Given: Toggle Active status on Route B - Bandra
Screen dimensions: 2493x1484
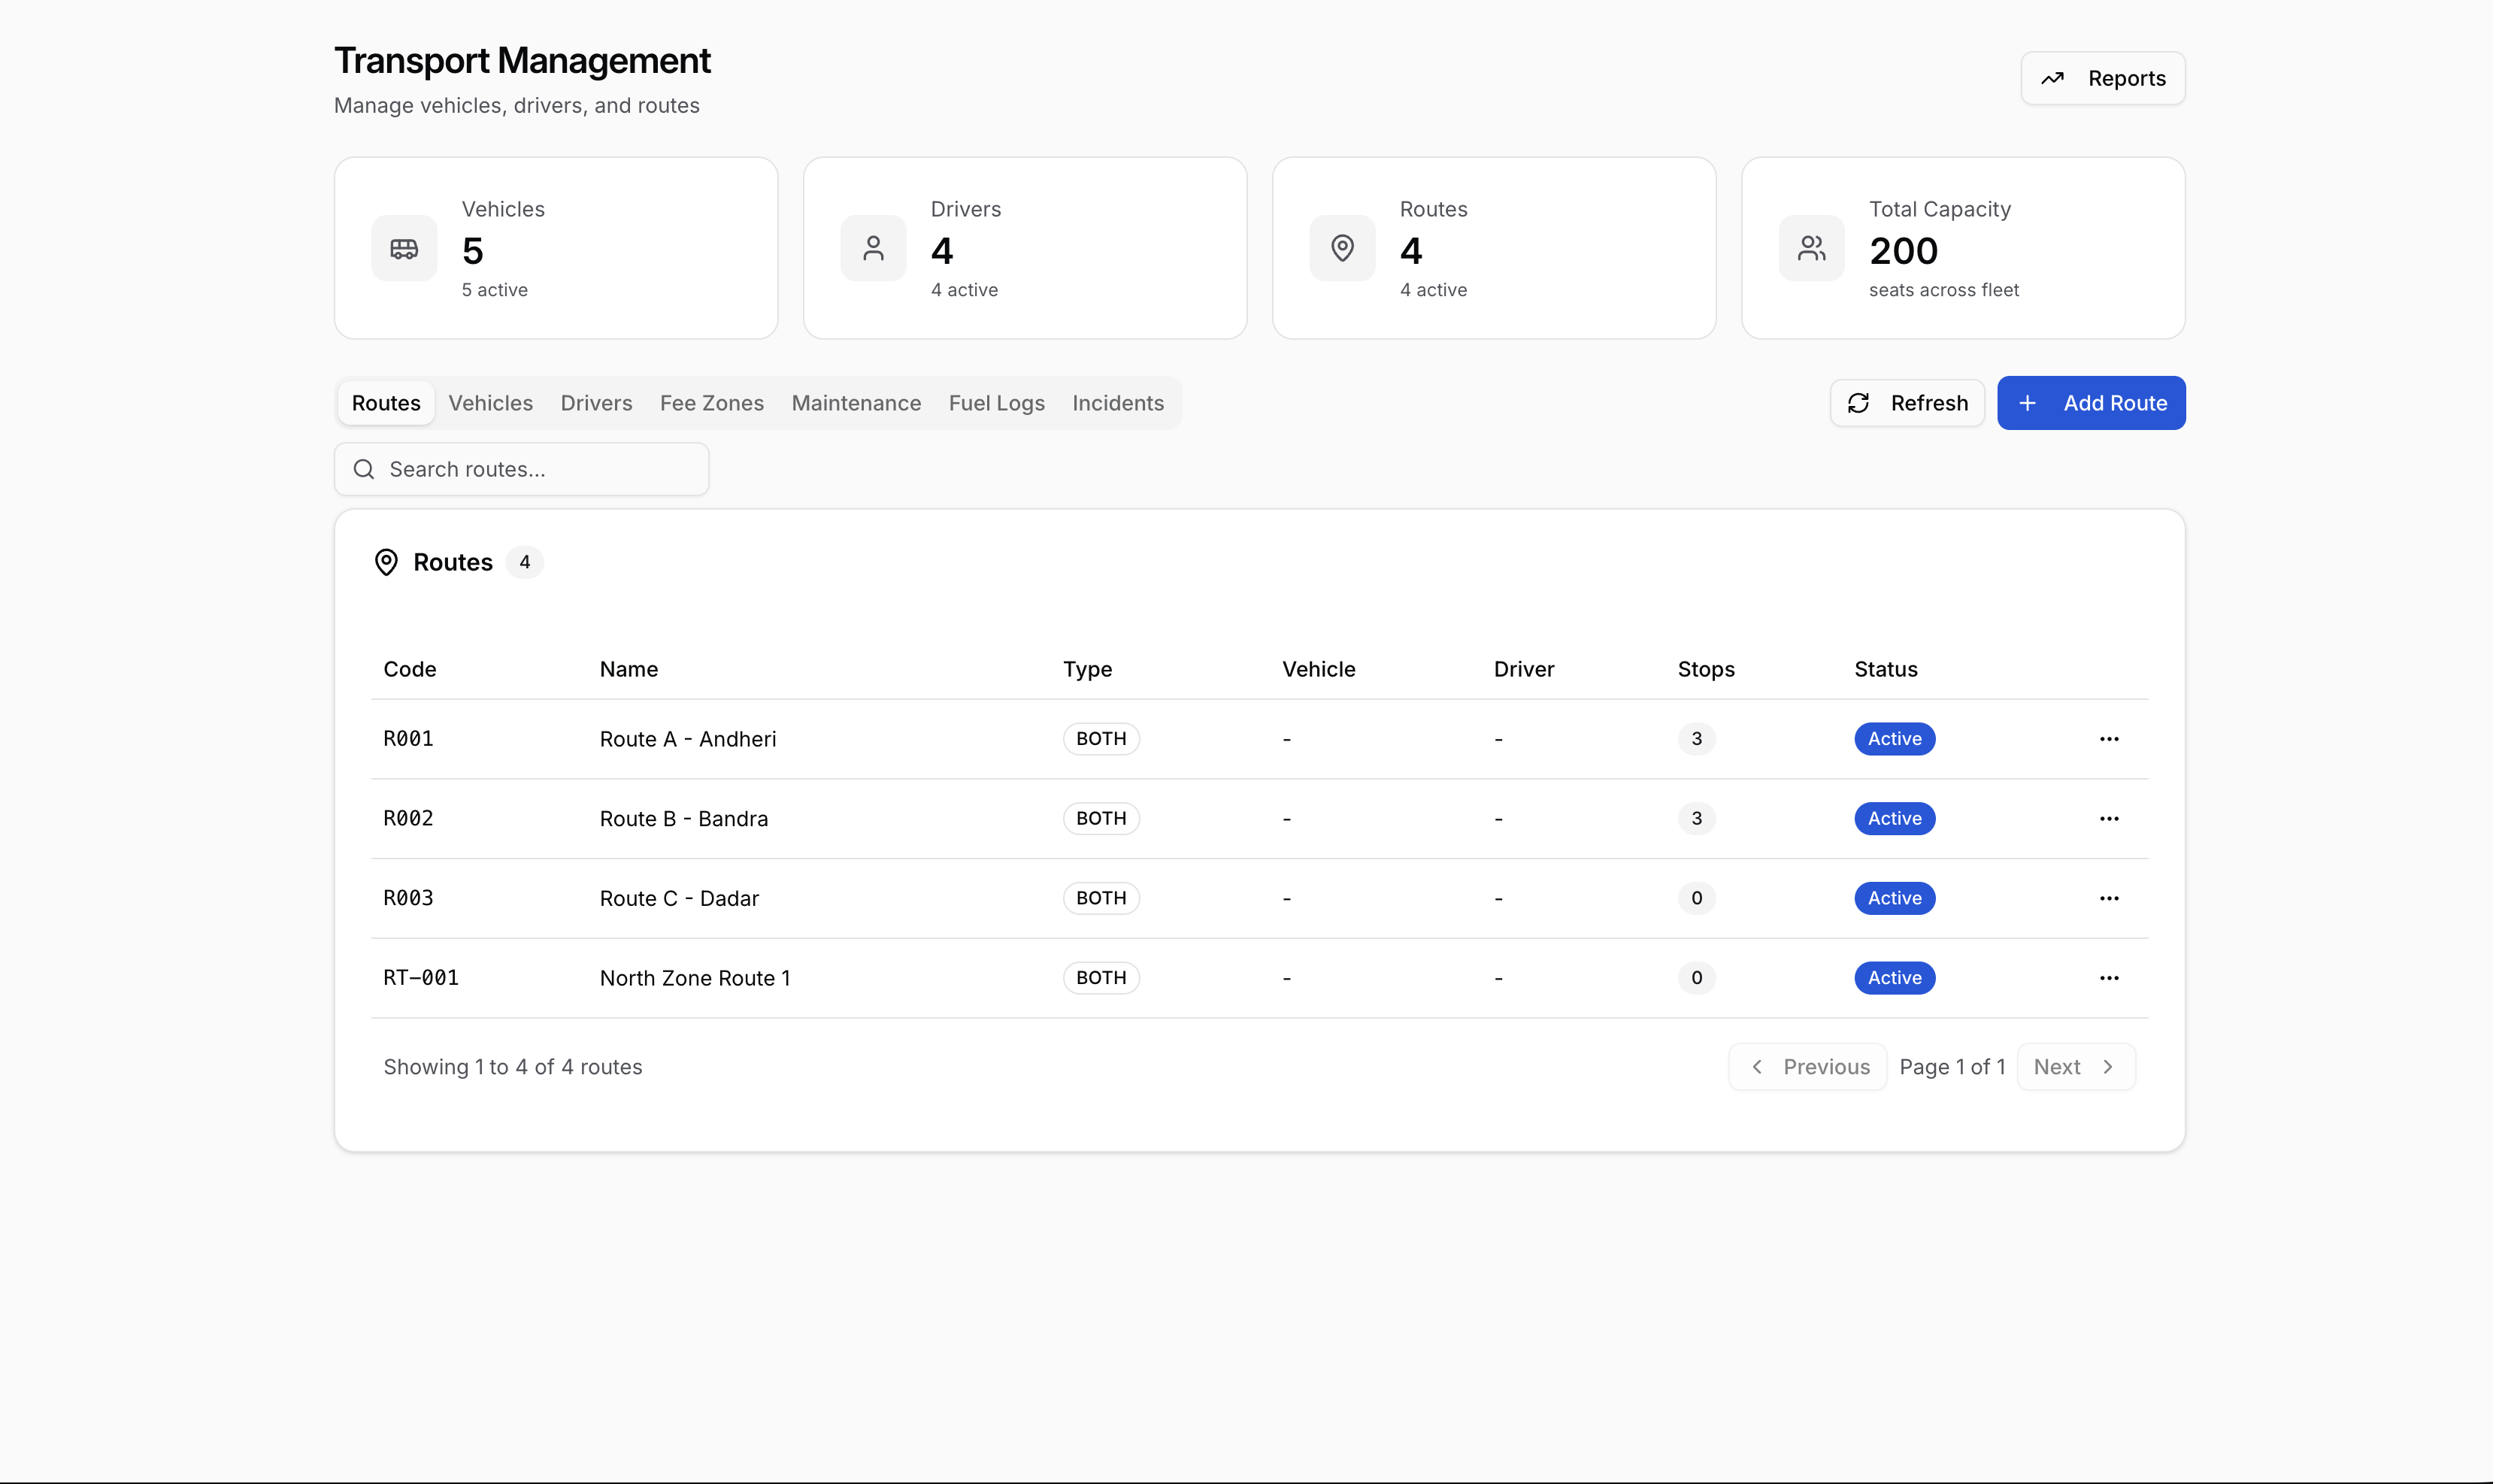Looking at the screenshot, I should (x=1894, y=818).
